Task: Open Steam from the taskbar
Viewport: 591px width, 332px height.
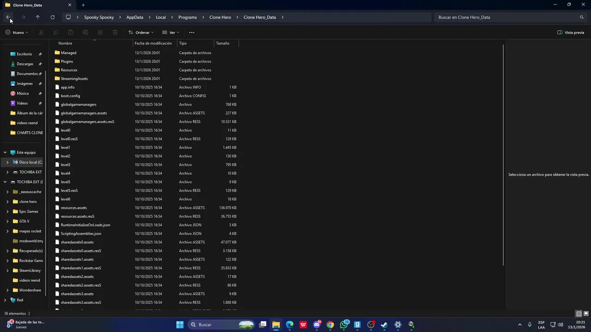Action: (x=384, y=325)
